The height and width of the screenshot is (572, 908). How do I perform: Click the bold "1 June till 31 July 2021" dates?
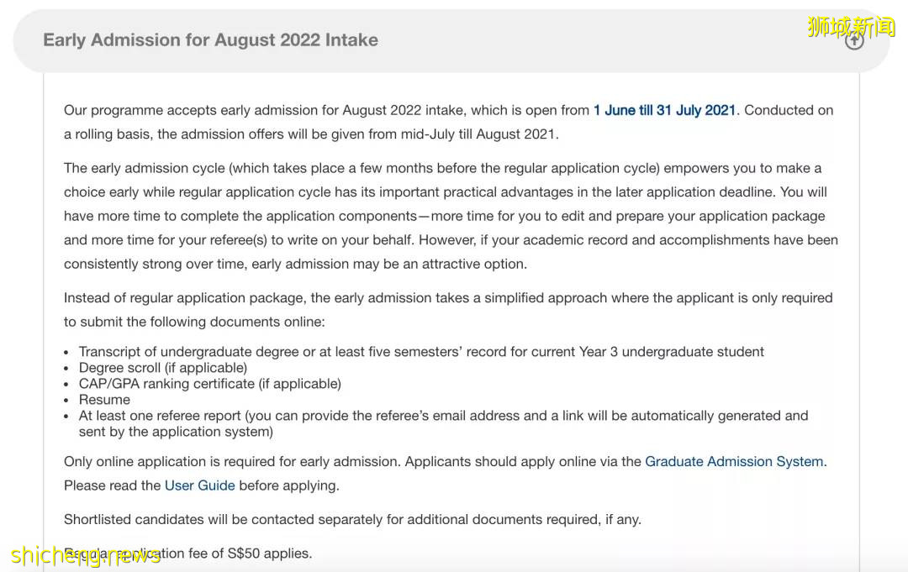click(x=664, y=110)
